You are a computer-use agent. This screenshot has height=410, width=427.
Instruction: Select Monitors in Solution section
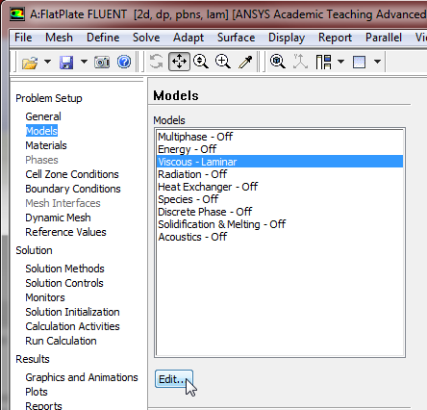[x=45, y=297]
